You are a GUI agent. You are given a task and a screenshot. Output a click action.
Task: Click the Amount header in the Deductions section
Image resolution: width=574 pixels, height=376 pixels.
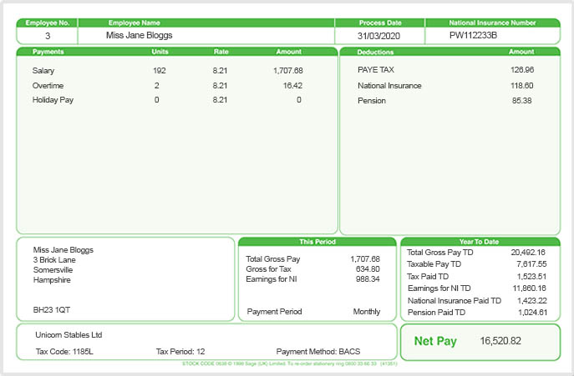coord(521,52)
